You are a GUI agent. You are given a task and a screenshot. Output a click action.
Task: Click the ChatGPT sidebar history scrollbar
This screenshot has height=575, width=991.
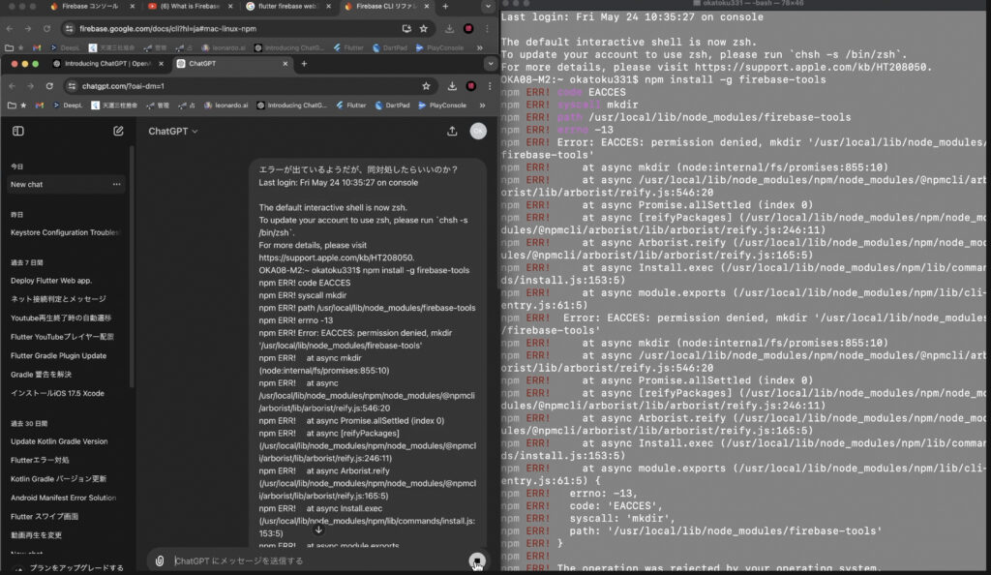coord(132,261)
